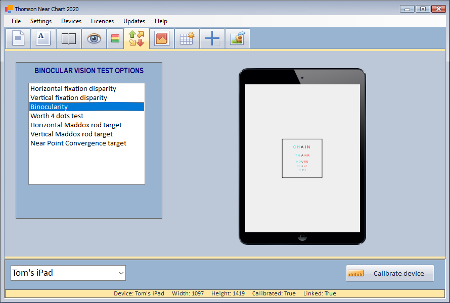This screenshot has width=450, height=303.
Task: Open the Licences menu
Action: click(102, 21)
